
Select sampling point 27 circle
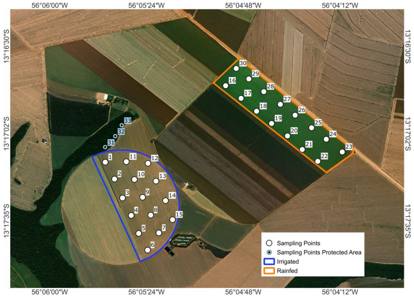coord(280,104)
